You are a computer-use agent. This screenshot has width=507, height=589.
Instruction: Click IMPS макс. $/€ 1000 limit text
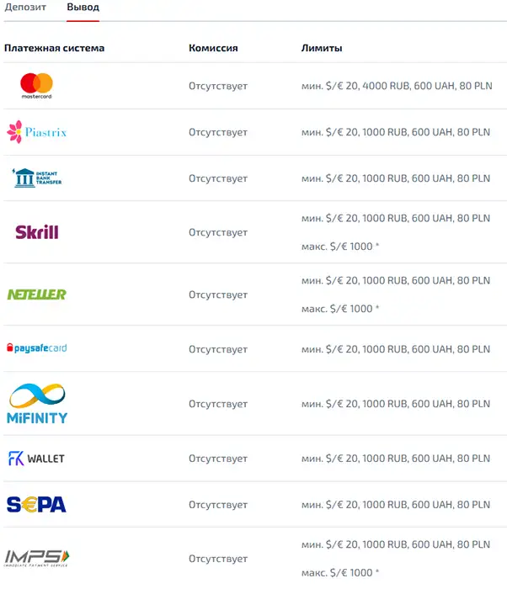(x=340, y=573)
